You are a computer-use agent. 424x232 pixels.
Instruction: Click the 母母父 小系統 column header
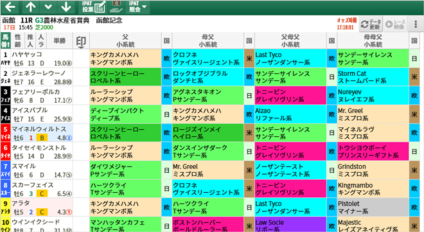(373, 41)
